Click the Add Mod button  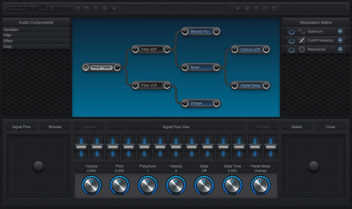pyautogui.click(x=263, y=127)
